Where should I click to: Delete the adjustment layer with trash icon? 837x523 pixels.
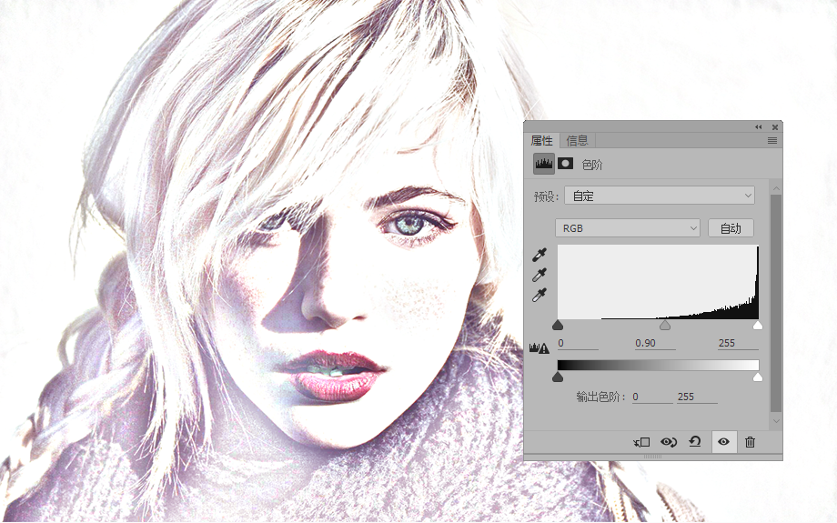point(750,442)
